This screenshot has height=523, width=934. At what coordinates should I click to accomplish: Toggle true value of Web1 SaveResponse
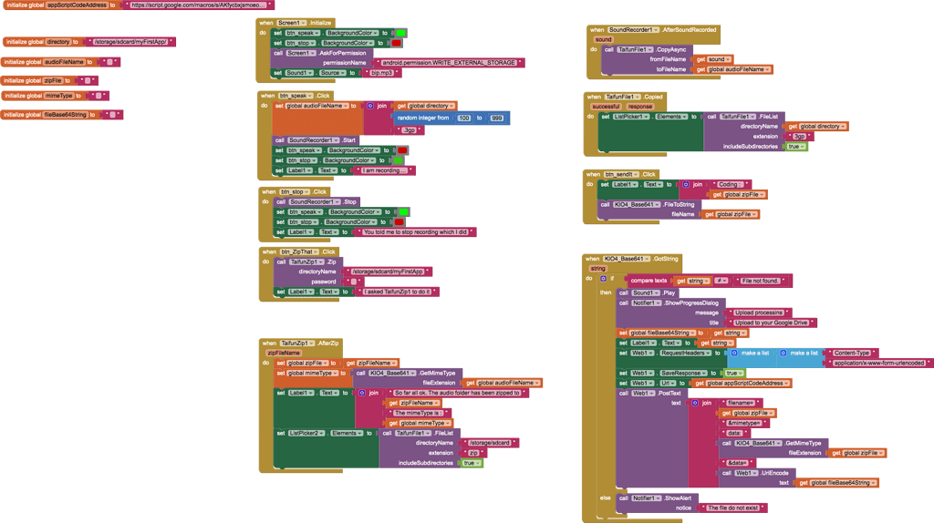point(730,373)
